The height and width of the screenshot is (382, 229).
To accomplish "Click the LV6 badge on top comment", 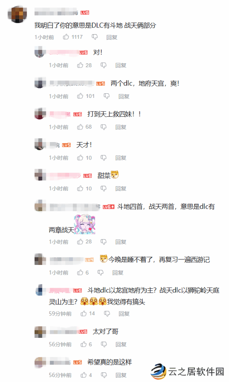I will [85, 12].
